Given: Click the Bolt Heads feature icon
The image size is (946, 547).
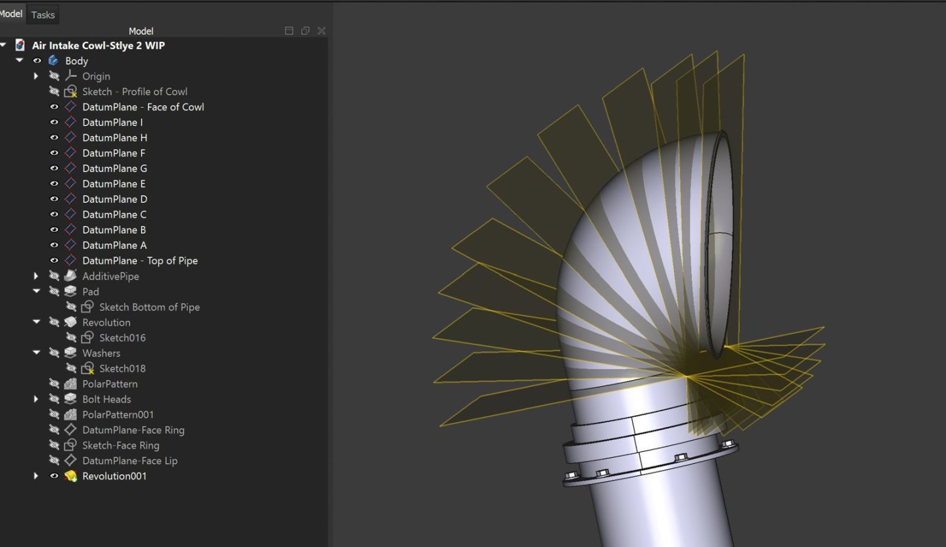Looking at the screenshot, I should 70,399.
